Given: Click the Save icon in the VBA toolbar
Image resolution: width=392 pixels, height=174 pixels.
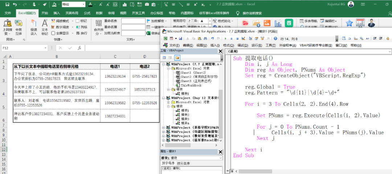Looking at the screenshot, I should [180, 39].
